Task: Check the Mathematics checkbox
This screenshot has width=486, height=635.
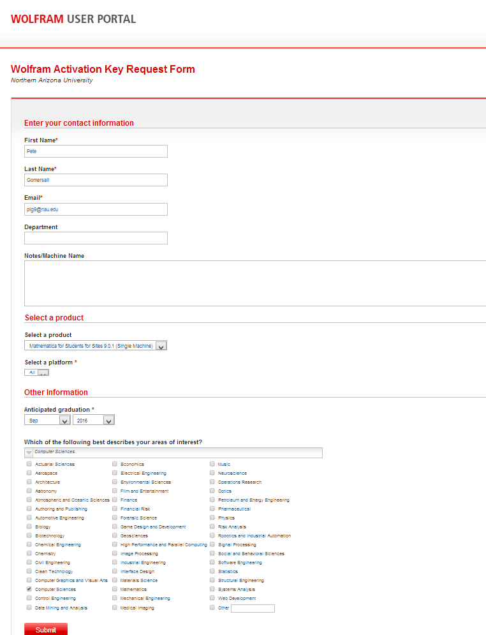Action: point(115,589)
